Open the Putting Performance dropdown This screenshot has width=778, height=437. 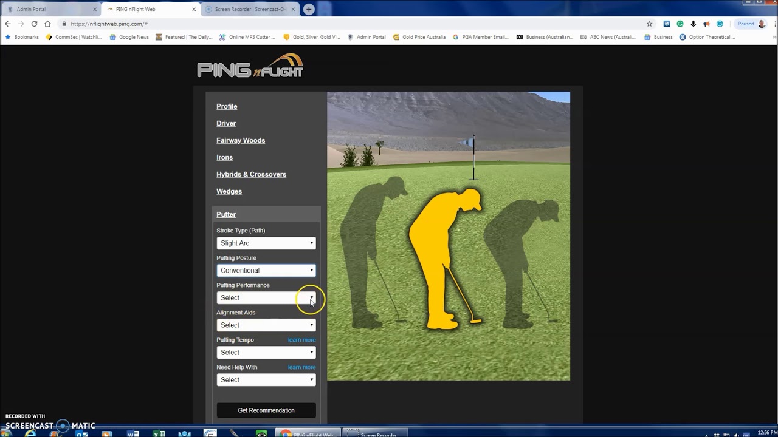click(266, 297)
